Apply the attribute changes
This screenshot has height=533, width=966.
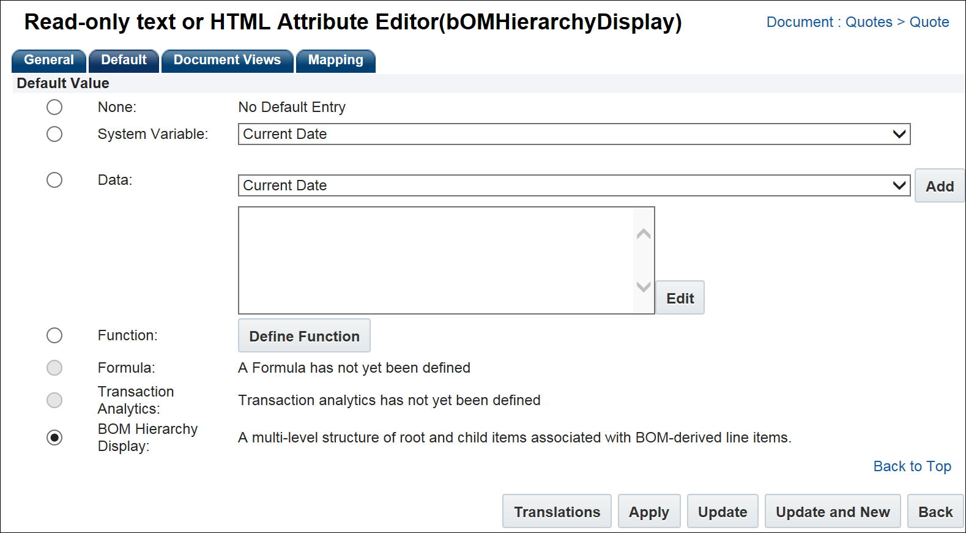pyautogui.click(x=648, y=512)
